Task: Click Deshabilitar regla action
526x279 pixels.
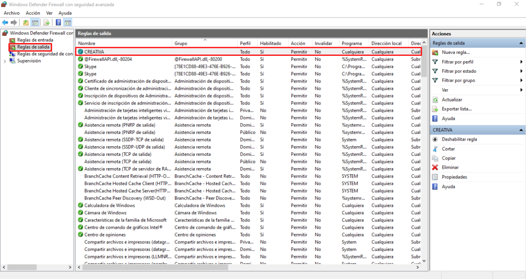Action: (459, 139)
